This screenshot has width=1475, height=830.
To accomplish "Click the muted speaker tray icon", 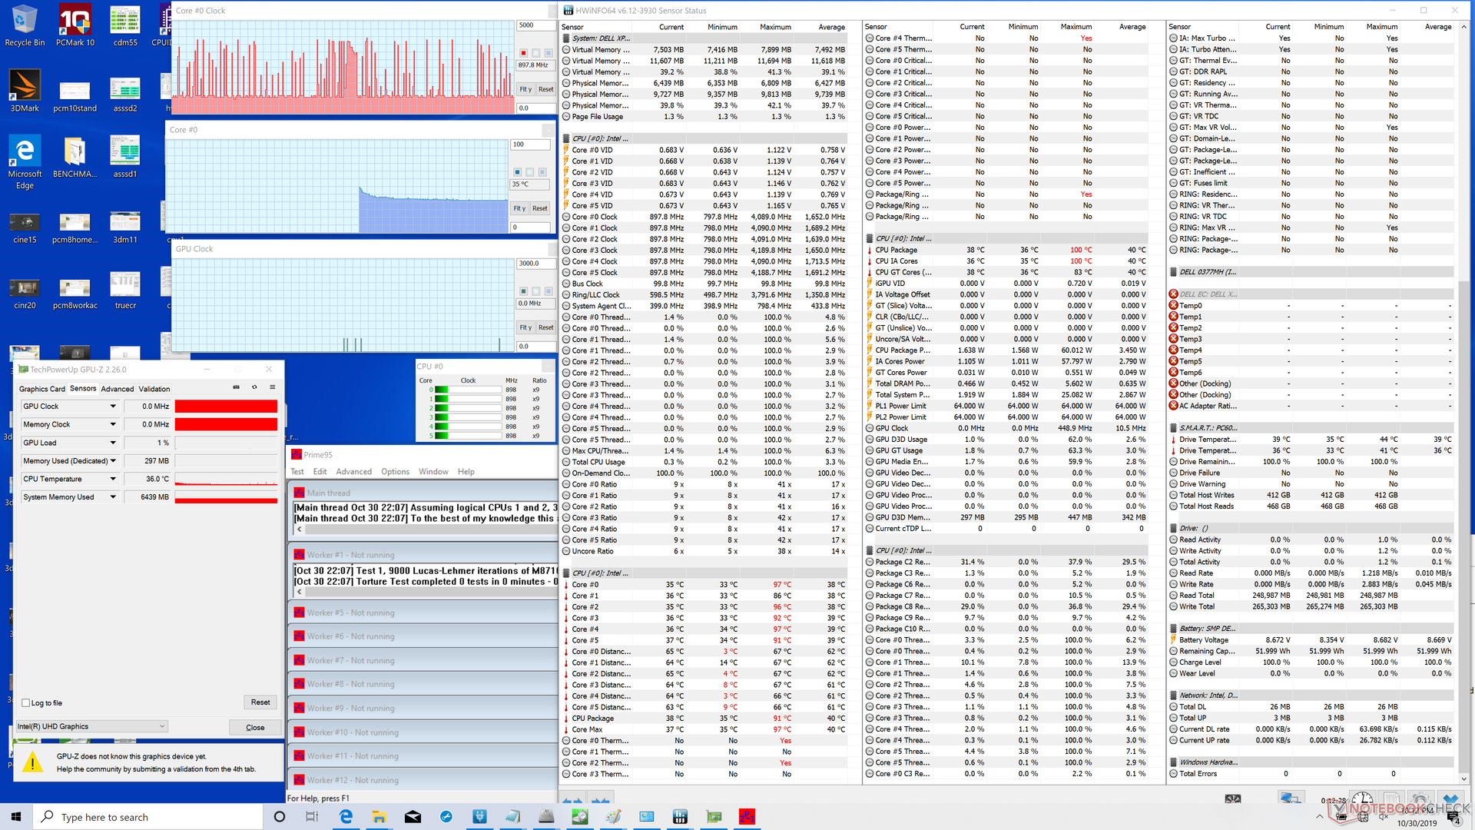I will tap(1384, 816).
